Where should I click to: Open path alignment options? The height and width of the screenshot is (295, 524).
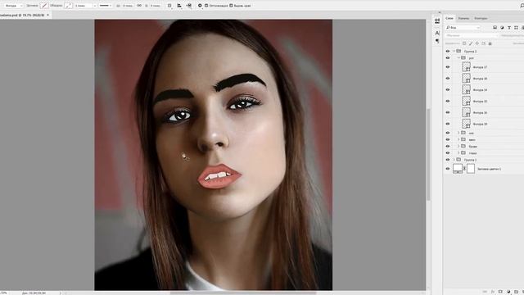[179, 6]
